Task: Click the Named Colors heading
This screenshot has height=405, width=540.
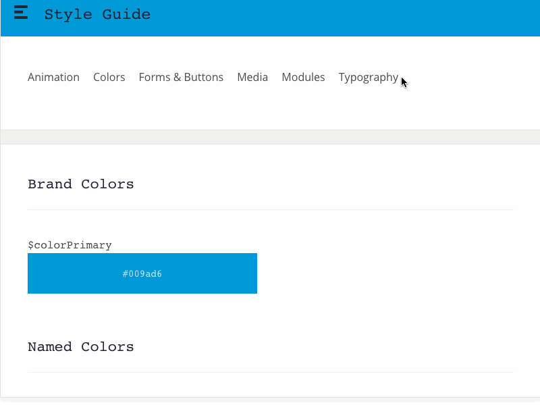Action: pyautogui.click(x=80, y=346)
